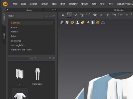The width and height of the screenshot is (133, 99).
Task: Switch to the General side tab
Action: (4, 17)
